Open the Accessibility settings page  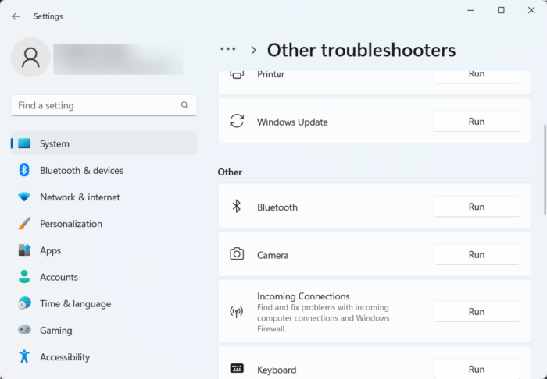click(x=65, y=357)
